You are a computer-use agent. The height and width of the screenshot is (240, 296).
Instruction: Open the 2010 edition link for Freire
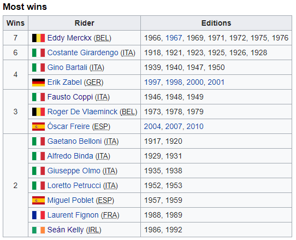pos(195,127)
